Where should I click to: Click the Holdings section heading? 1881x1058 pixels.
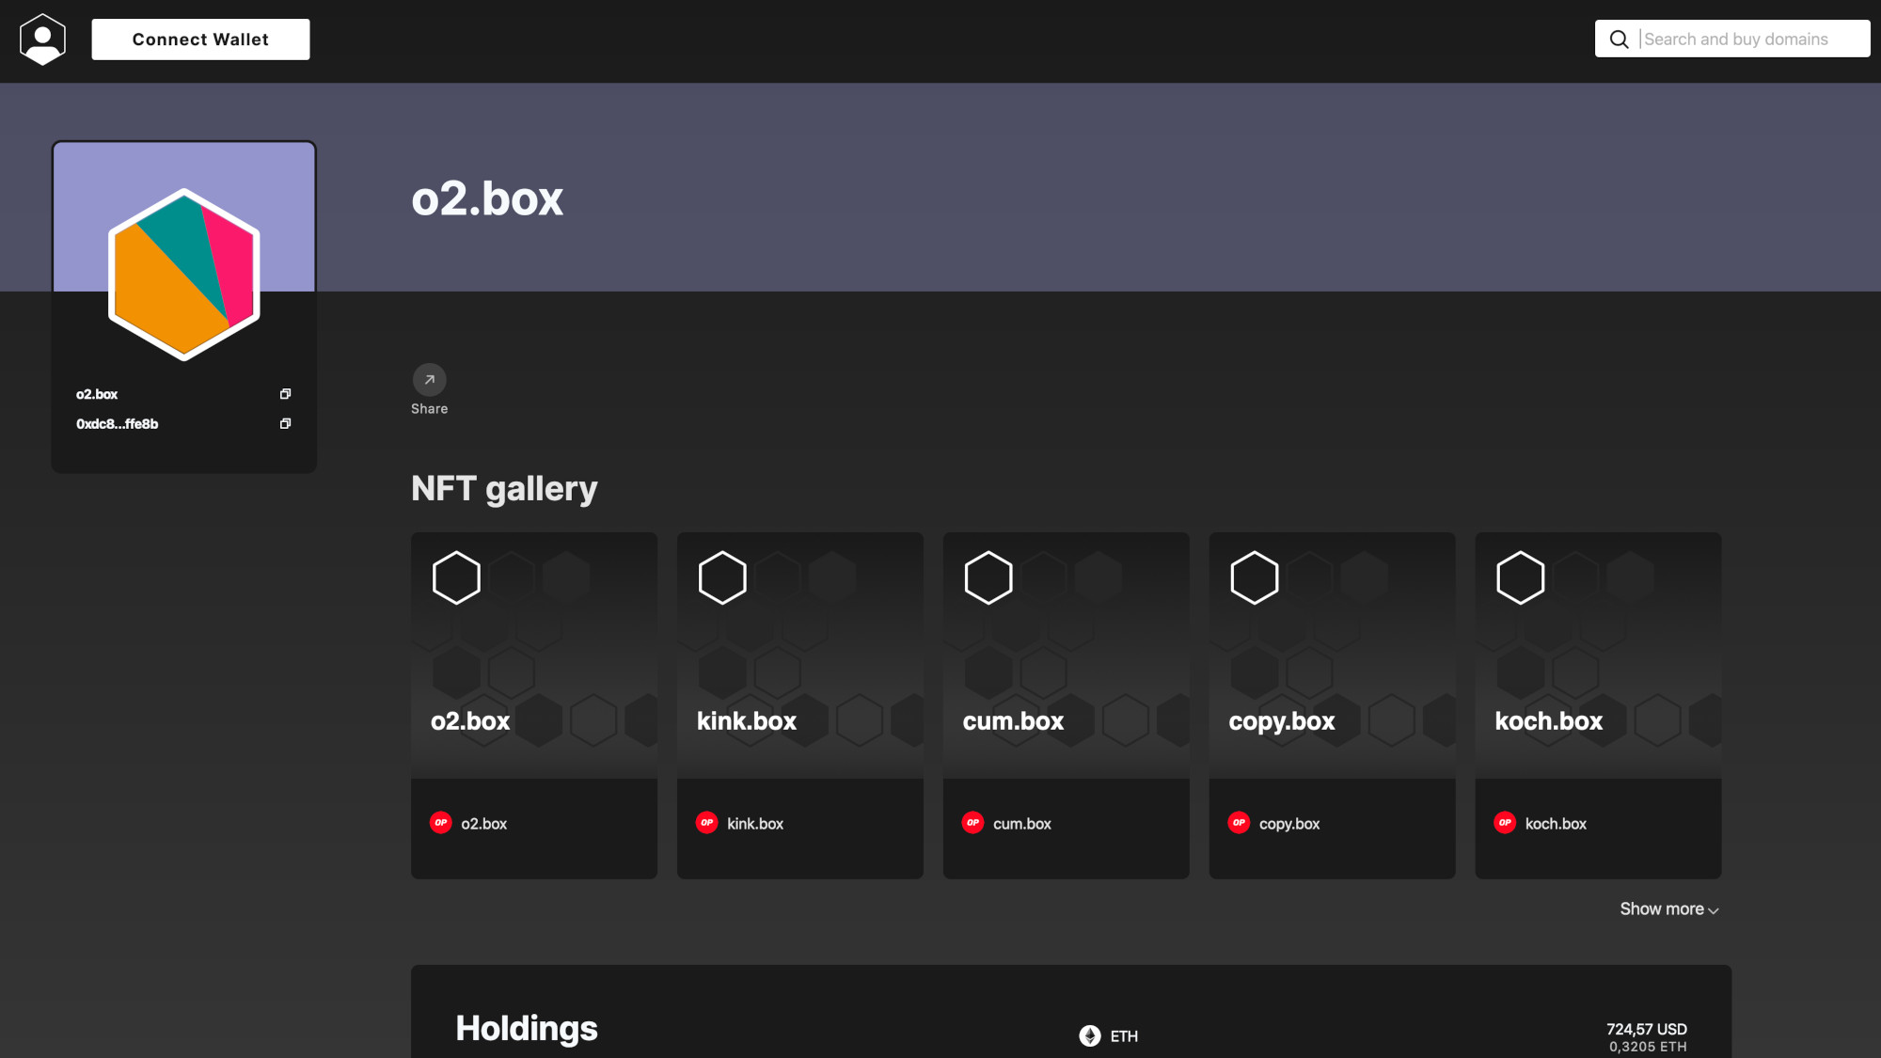coord(527,1028)
